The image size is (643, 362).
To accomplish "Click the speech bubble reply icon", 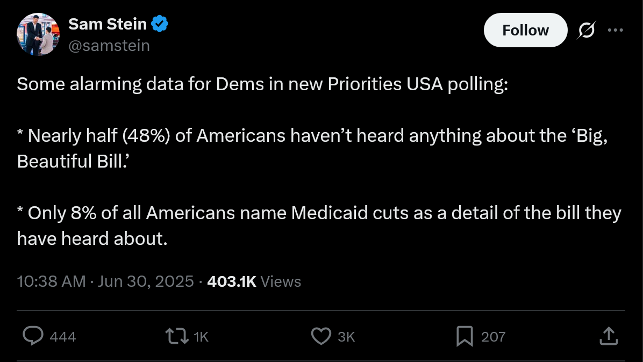I will tap(33, 336).
